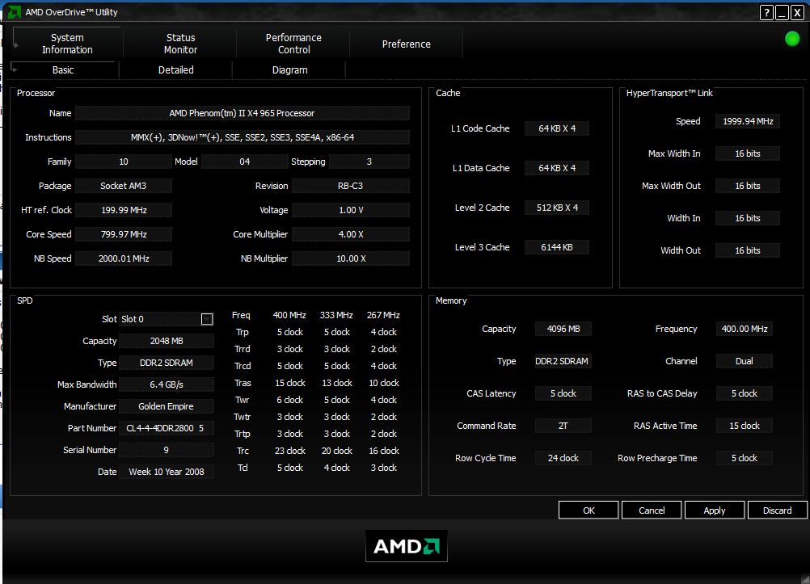The image size is (810, 584).
Task: Click the Instructions value field
Action: click(x=243, y=137)
